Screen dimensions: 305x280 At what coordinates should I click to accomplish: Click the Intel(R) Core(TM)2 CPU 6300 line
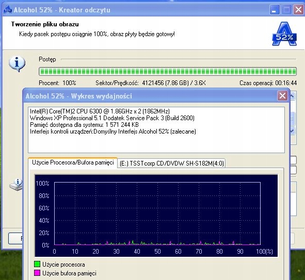(x=100, y=111)
